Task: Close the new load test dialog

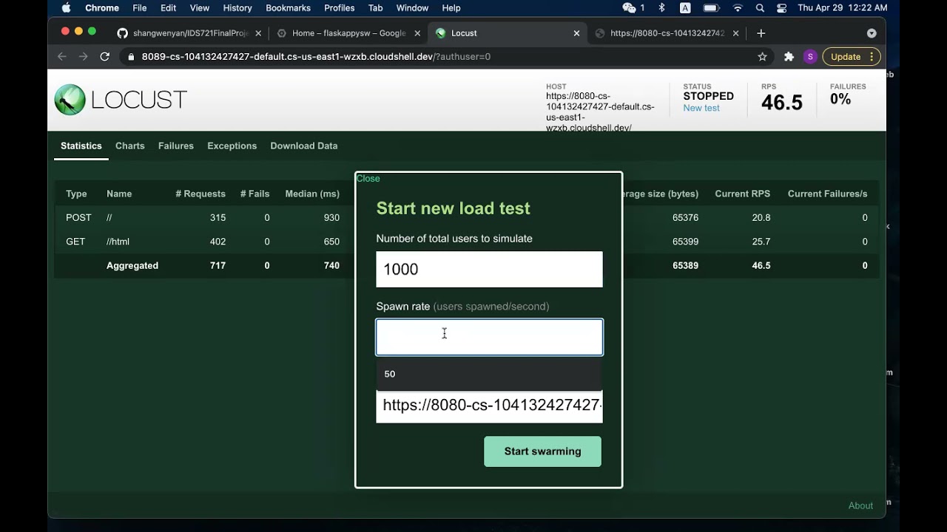Action: pos(368,179)
